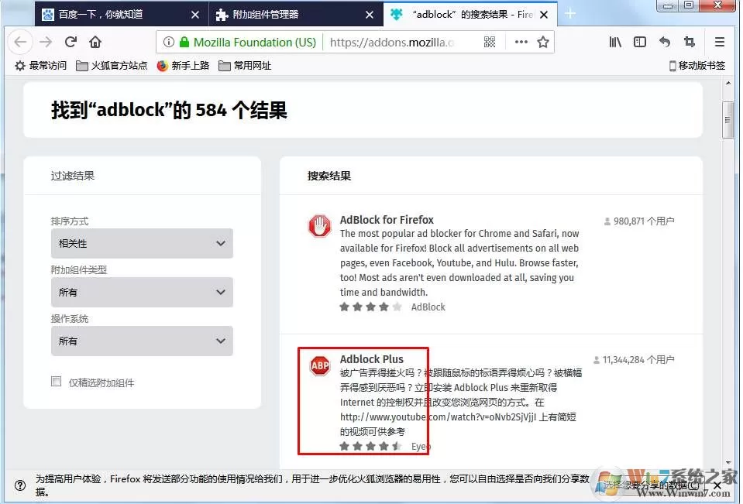This screenshot has height=504, width=743.
Task: Open a new tab with plus
Action: 570,14
